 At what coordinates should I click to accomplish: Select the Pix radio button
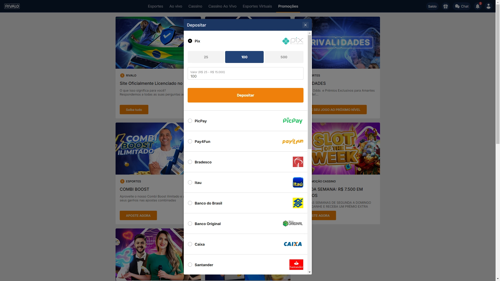point(190,41)
